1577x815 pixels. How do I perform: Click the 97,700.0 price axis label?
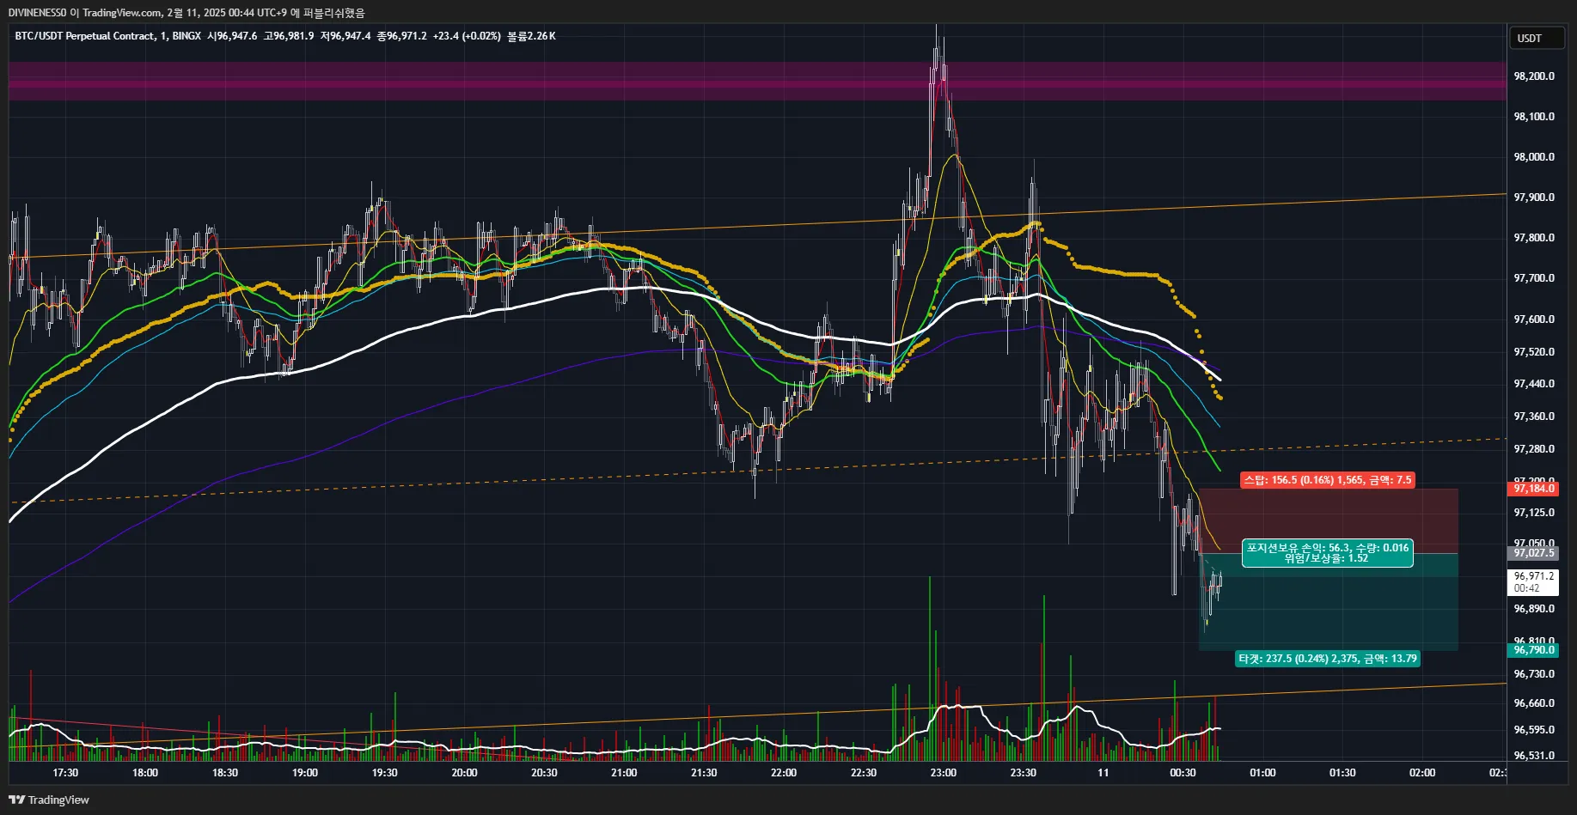click(1534, 278)
